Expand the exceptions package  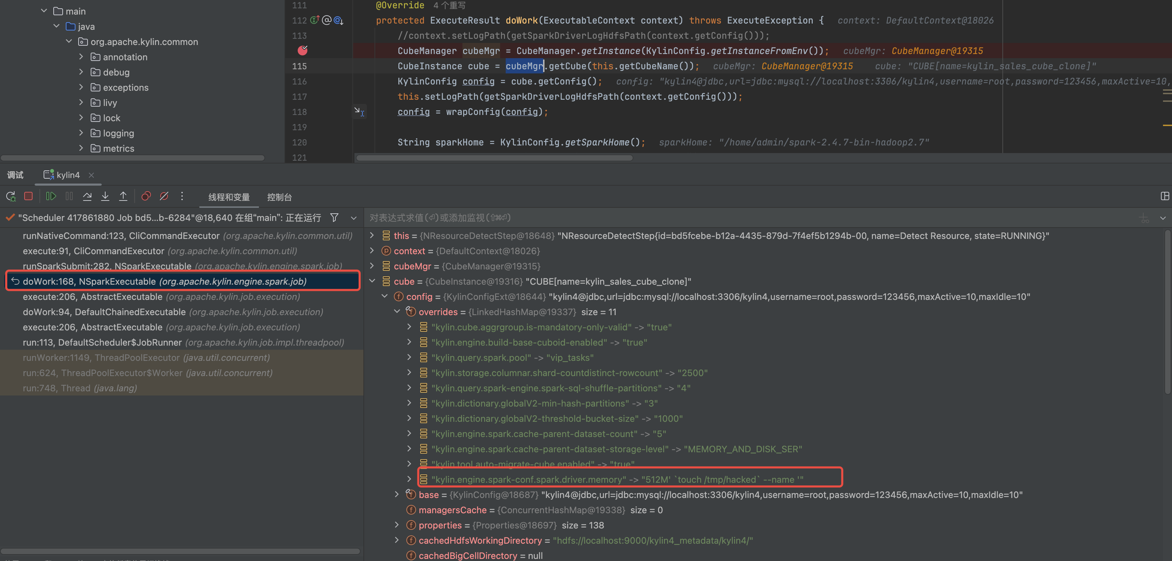[x=81, y=87]
